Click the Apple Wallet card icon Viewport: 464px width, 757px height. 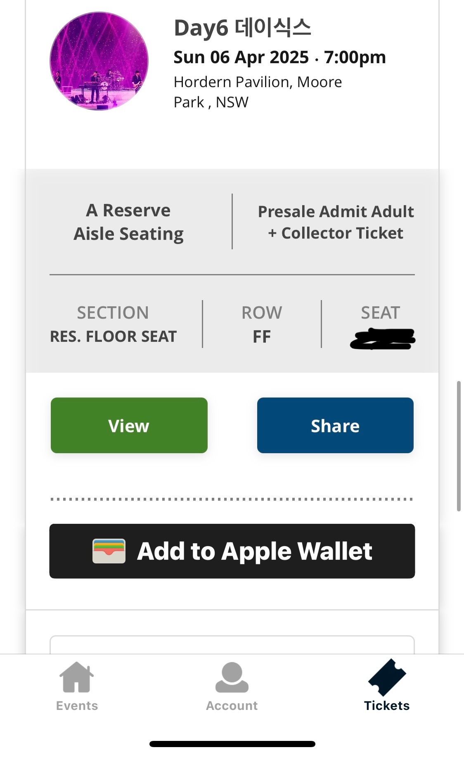[109, 551]
